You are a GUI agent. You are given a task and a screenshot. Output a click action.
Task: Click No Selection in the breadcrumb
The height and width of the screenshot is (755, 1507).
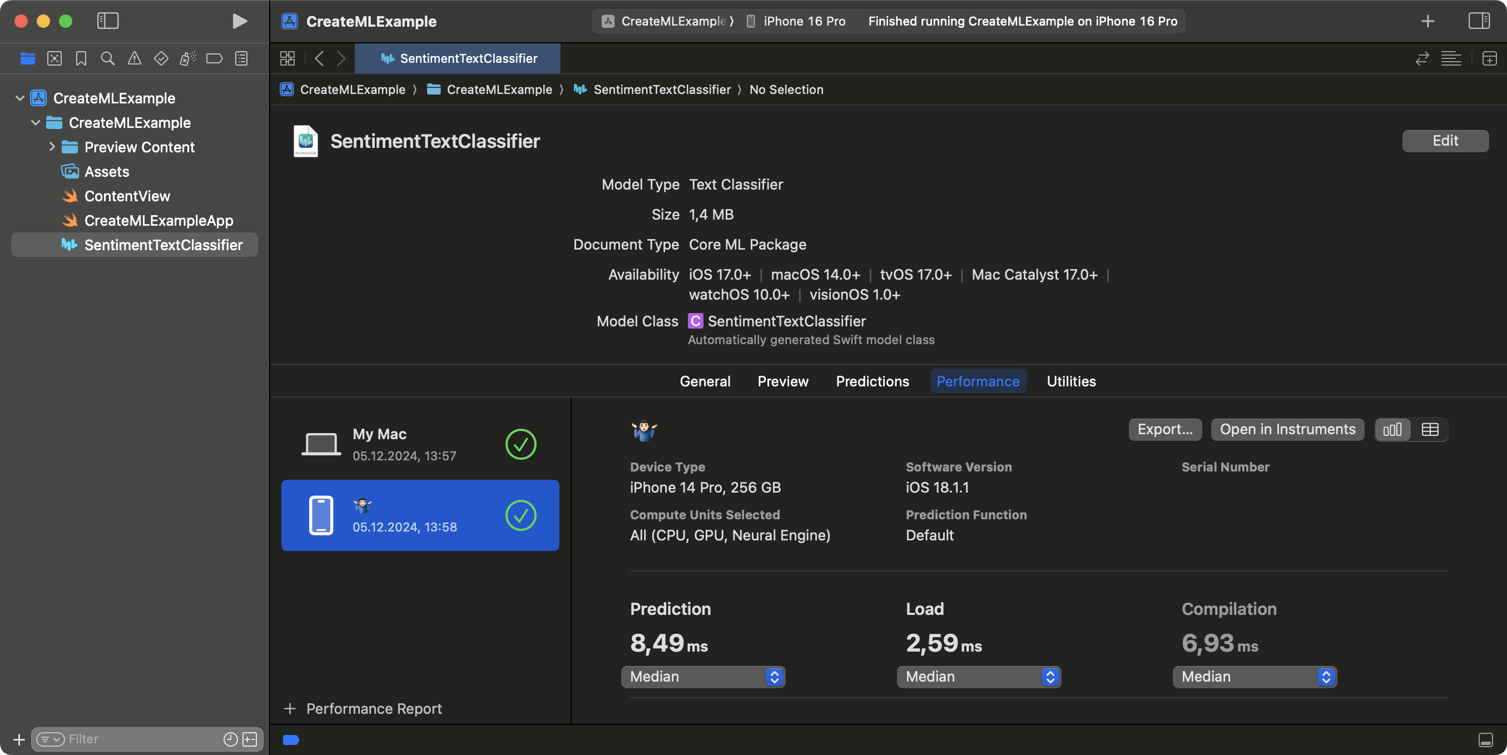click(786, 90)
